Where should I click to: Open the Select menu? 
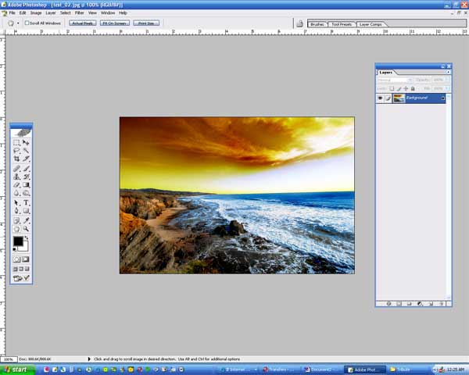(65, 12)
